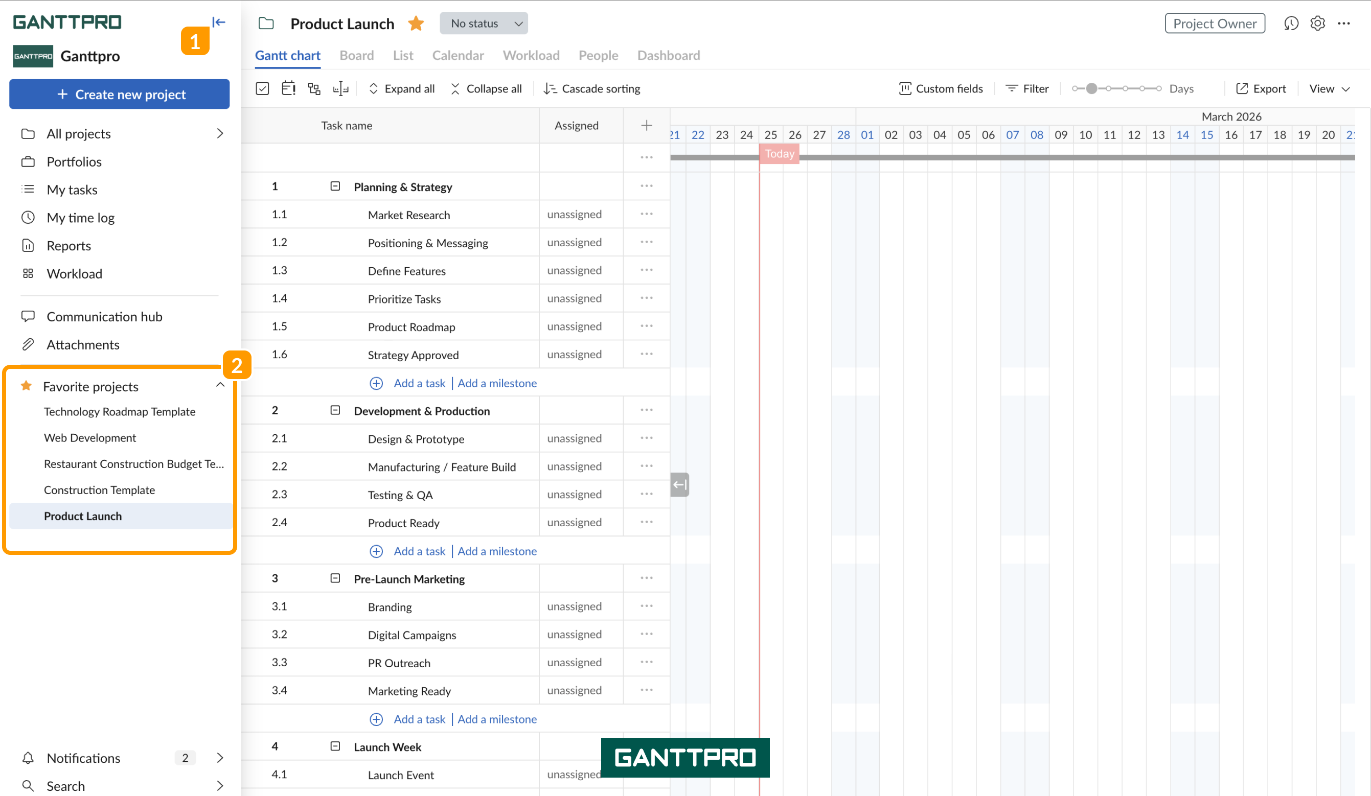
Task: Open the project settings gear icon
Action: point(1317,24)
